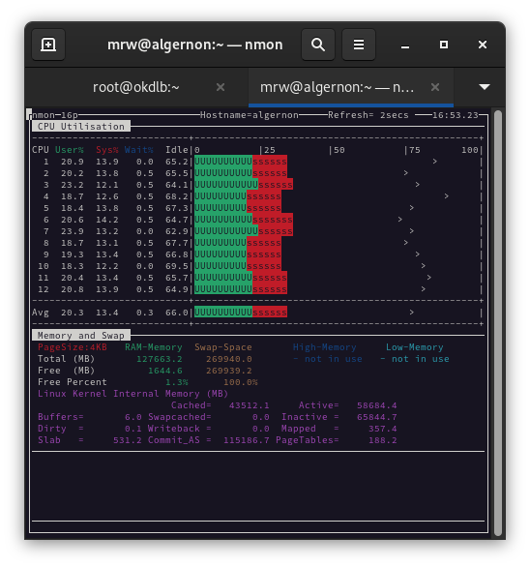
Task: Select the mrw@algernon:~ nmon tab
Action: [351, 87]
